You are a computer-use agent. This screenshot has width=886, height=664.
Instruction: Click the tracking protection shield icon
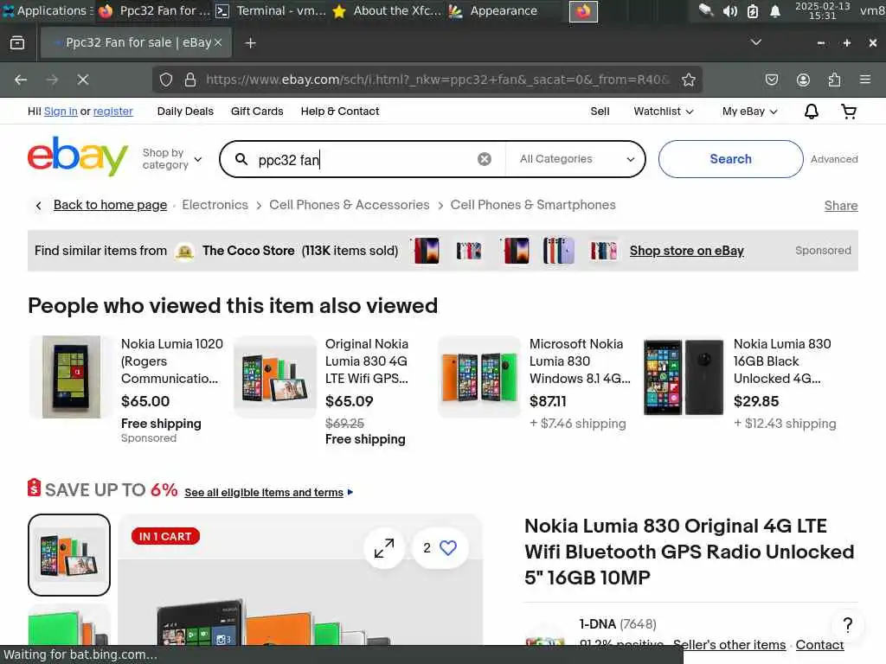[165, 80]
